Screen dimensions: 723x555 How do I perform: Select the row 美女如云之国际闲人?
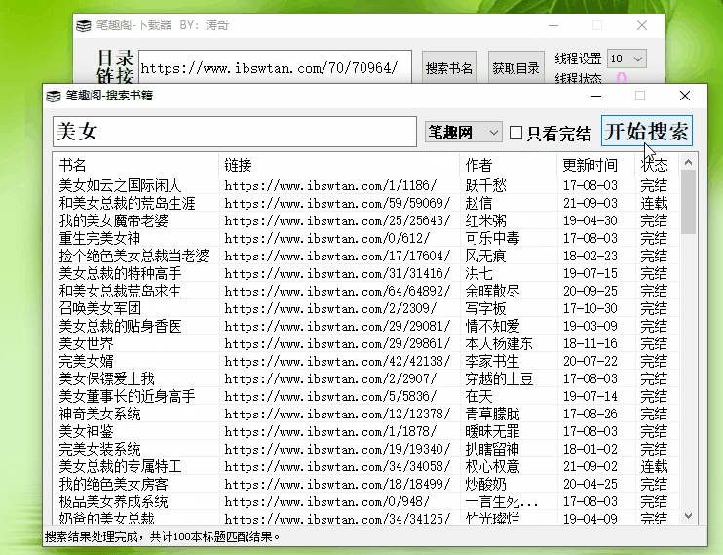(366, 185)
